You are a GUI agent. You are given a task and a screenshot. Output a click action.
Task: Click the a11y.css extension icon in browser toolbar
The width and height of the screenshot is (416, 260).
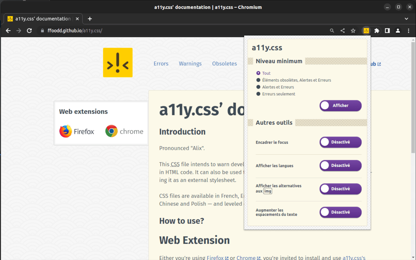pos(366,31)
